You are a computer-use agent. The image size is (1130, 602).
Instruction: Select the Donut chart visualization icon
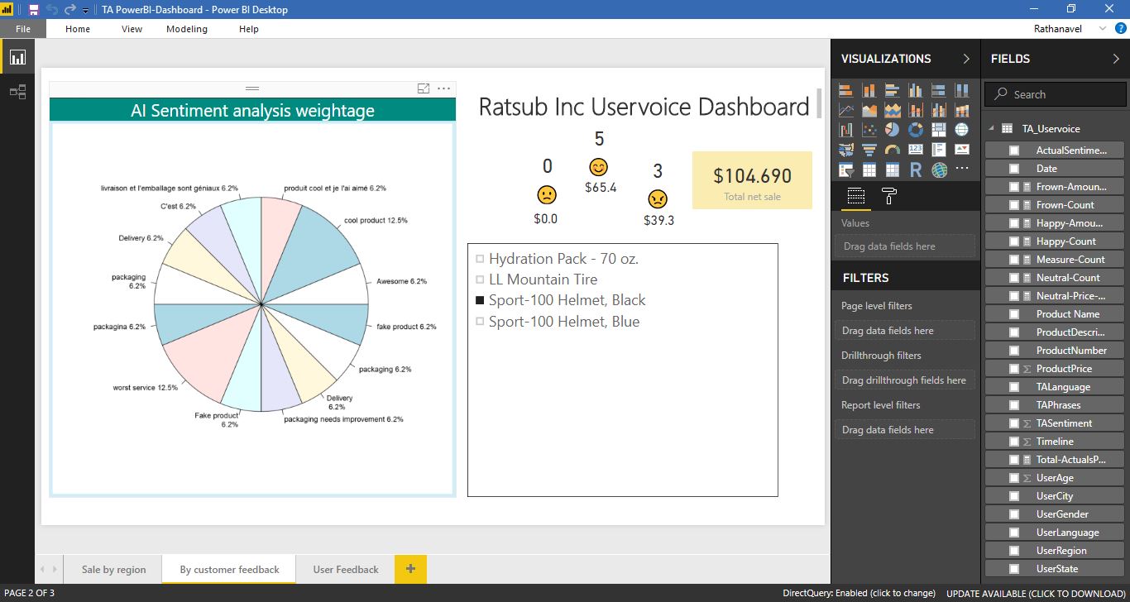point(916,130)
